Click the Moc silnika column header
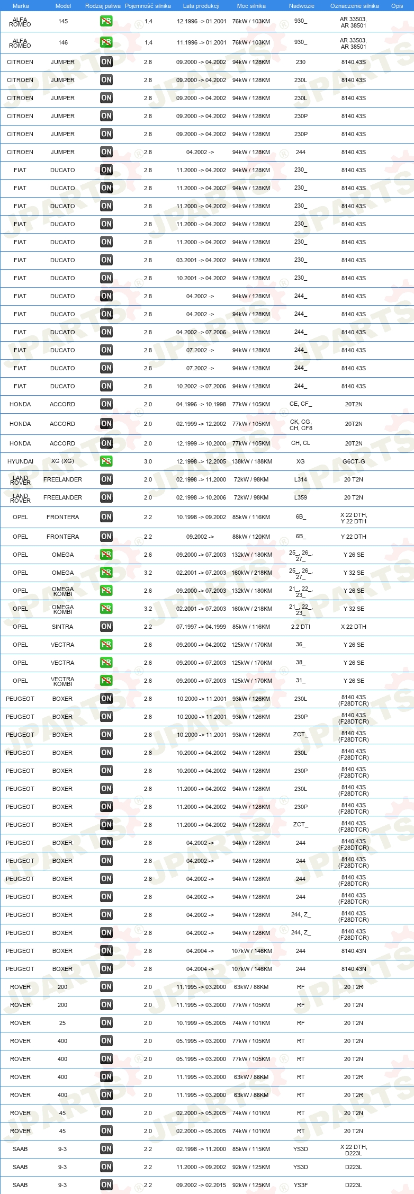The image size is (414, 1194). tap(251, 6)
